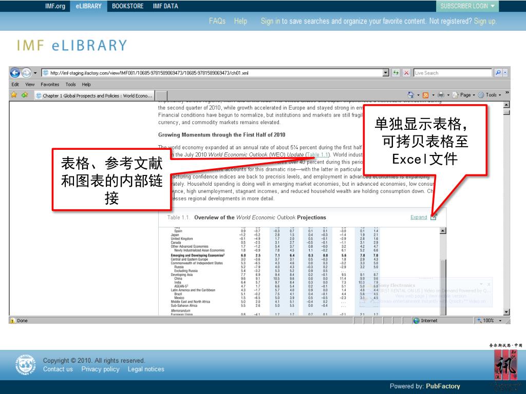Image resolution: width=526 pixels, height=394 pixels.
Task: Open the Favorites menu
Action: tap(50, 85)
